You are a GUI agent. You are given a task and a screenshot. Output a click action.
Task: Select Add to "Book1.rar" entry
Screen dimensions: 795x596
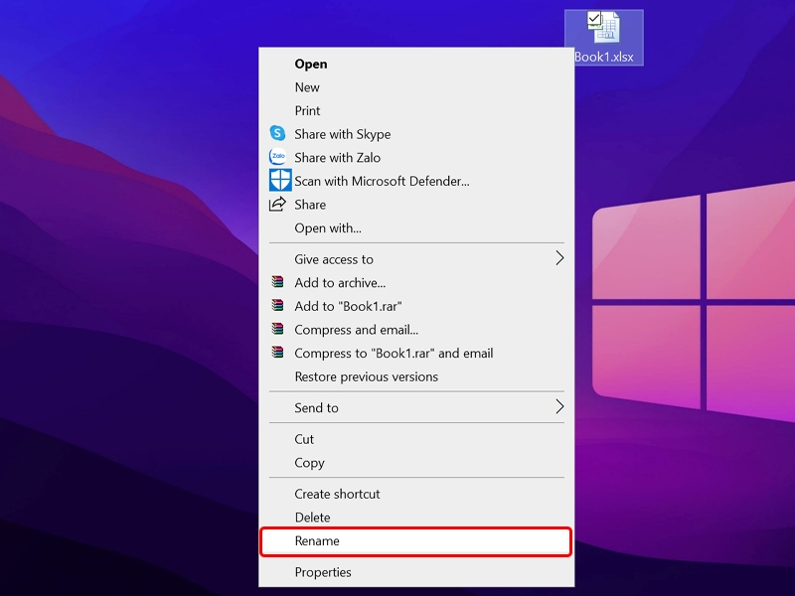tap(416, 306)
